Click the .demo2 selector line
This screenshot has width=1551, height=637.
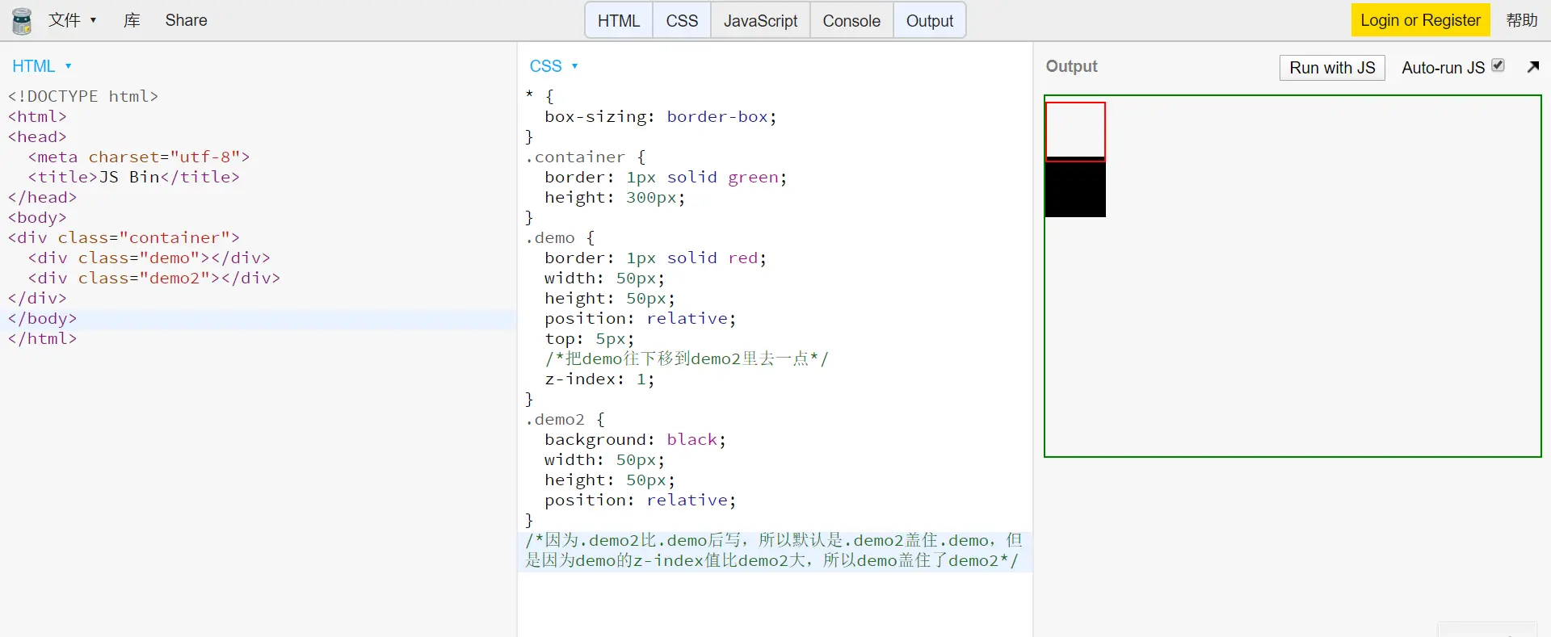point(565,419)
